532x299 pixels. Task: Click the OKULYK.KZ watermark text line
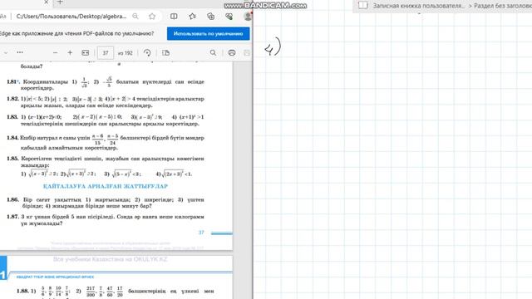[111, 259]
